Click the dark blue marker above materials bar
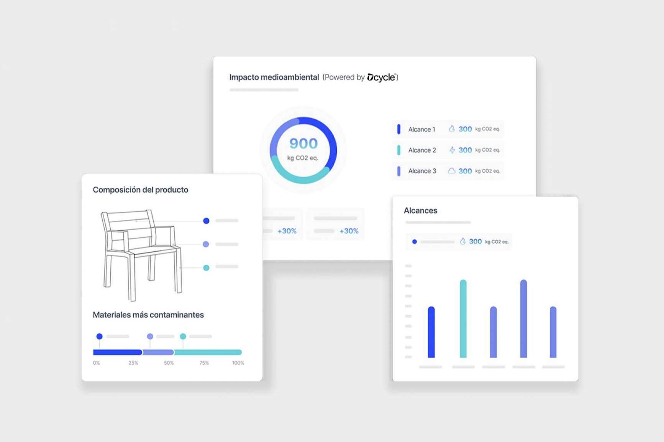The height and width of the screenshot is (442, 664). (x=100, y=336)
